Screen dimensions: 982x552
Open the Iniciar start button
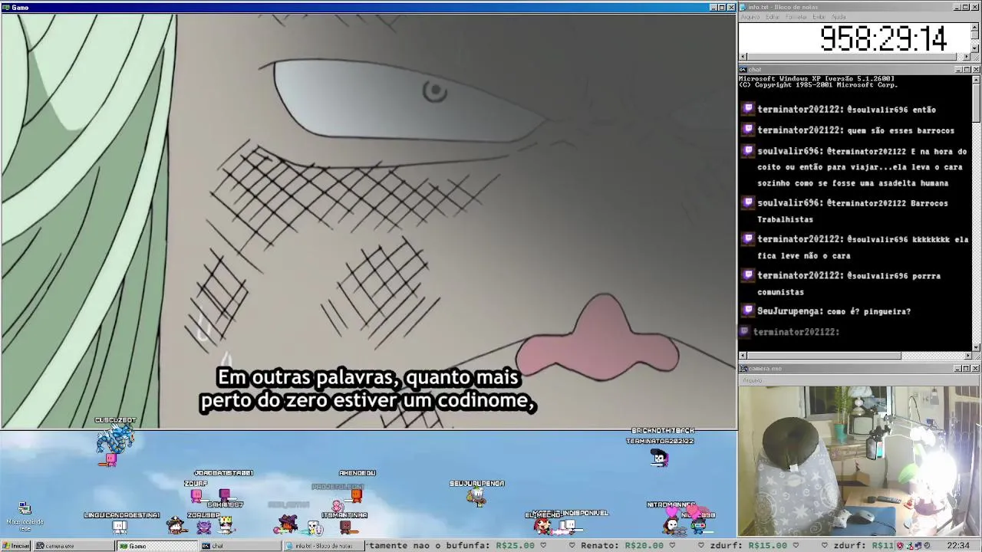15,546
